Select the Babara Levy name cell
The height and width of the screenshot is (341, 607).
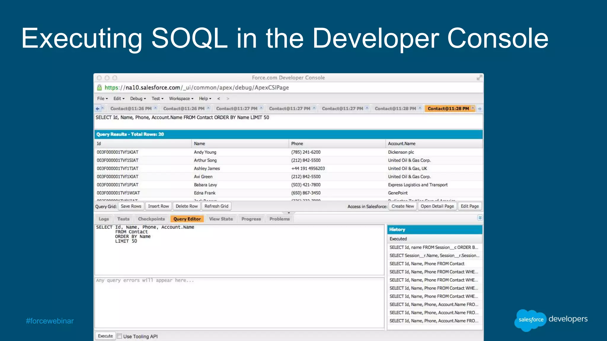205,185
